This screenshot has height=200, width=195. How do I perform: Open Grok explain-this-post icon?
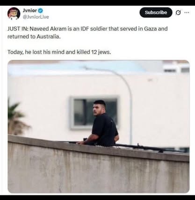pyautogui.click(x=178, y=13)
